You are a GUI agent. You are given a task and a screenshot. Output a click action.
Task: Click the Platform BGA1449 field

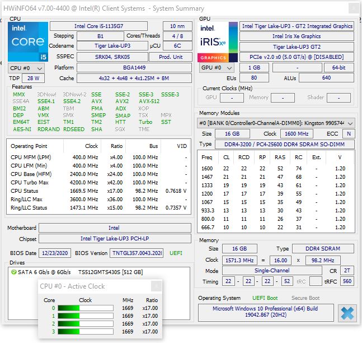tap(134, 68)
